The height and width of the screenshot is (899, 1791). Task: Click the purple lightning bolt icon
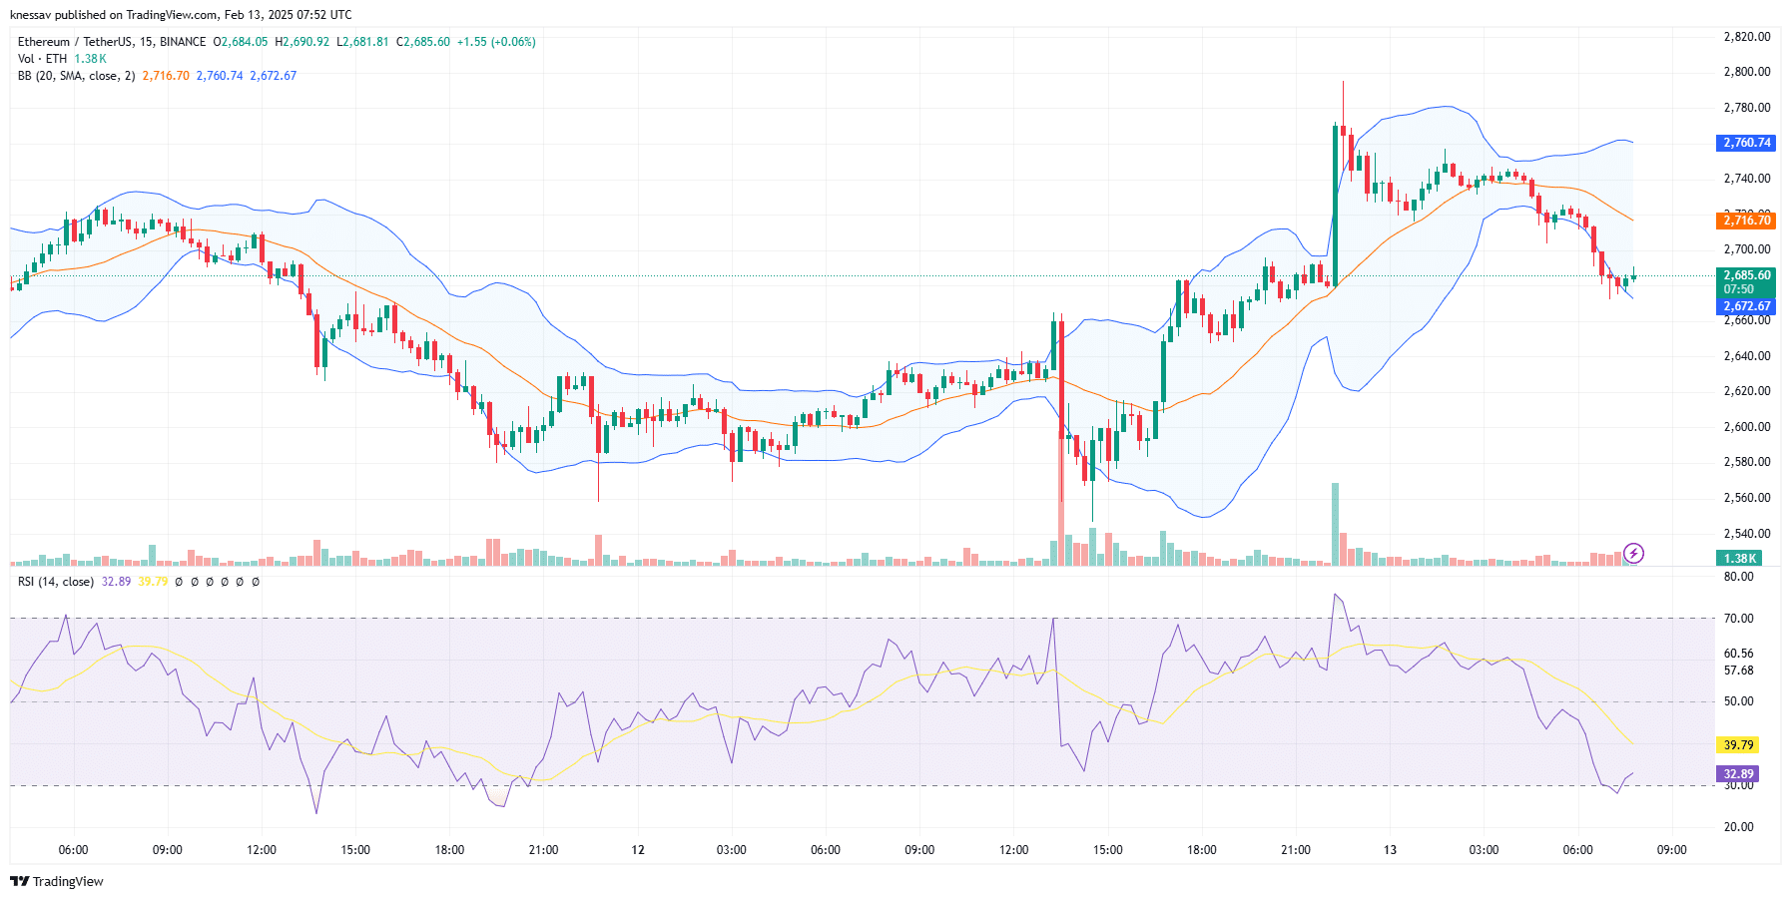click(1634, 553)
